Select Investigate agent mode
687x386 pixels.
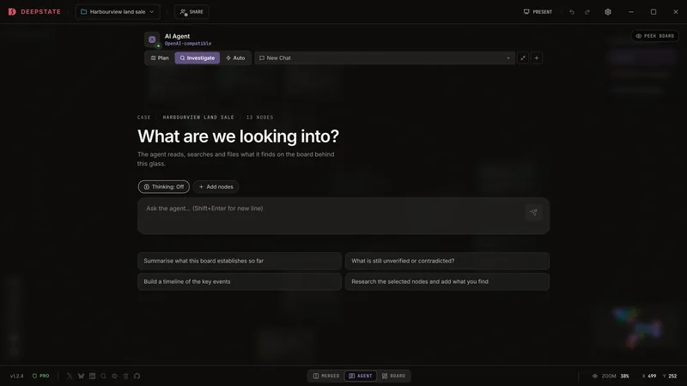198,57
